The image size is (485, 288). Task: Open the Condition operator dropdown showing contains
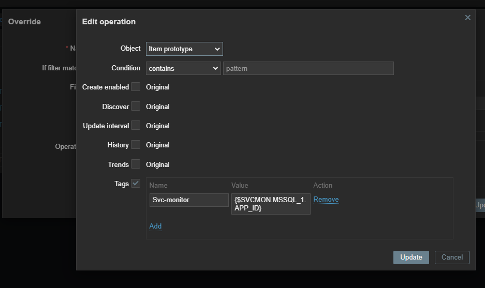pyautogui.click(x=183, y=68)
